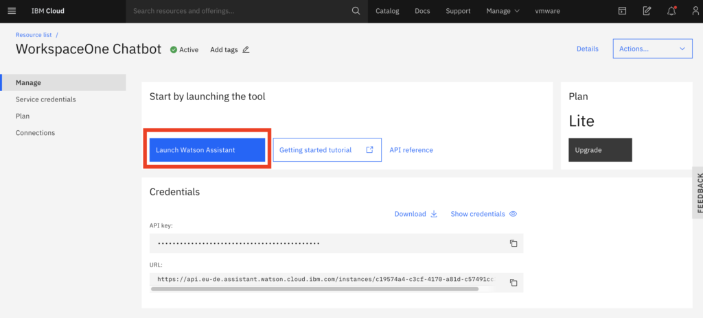The height and width of the screenshot is (318, 703).
Task: Open the Docs menu
Action: point(422,11)
